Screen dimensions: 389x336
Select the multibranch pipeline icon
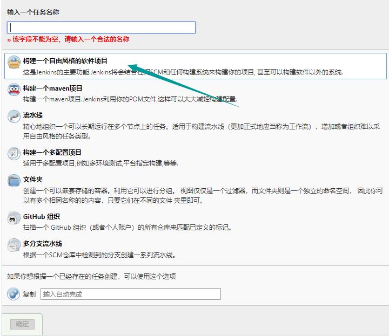(14, 245)
